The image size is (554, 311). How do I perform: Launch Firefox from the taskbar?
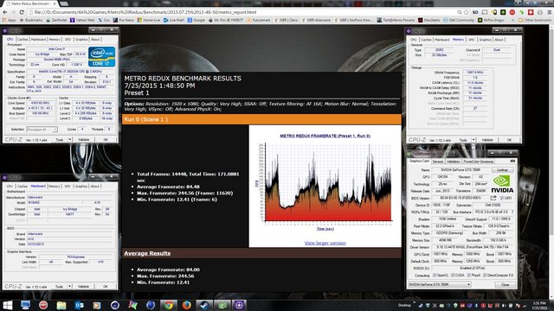[187, 305]
